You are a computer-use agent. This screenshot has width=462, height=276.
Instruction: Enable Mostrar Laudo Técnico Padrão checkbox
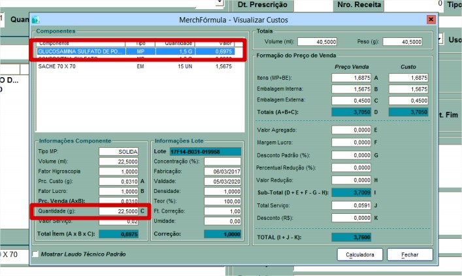click(x=36, y=254)
